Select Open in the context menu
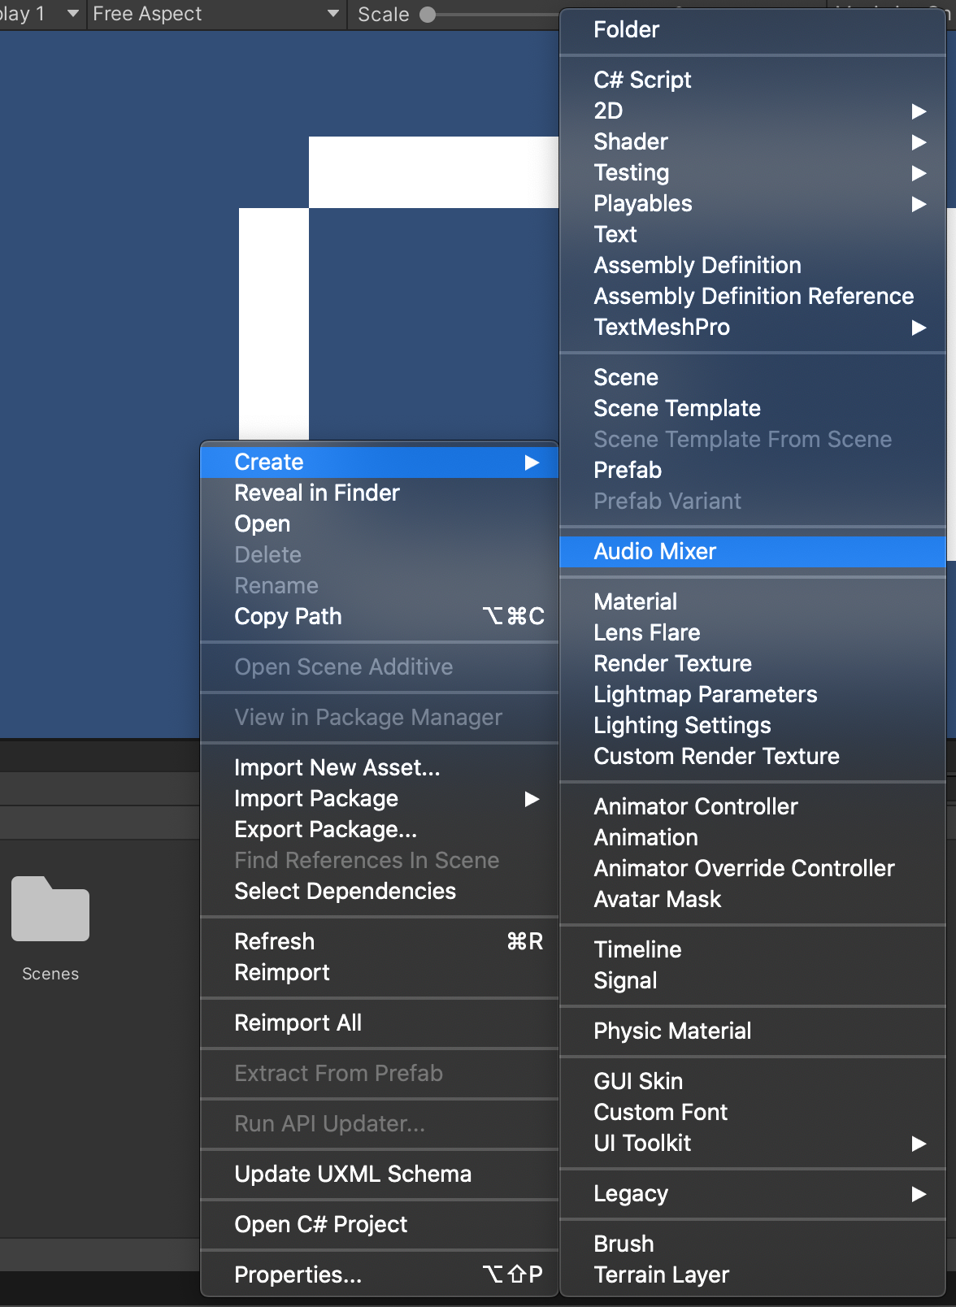 (379, 523)
